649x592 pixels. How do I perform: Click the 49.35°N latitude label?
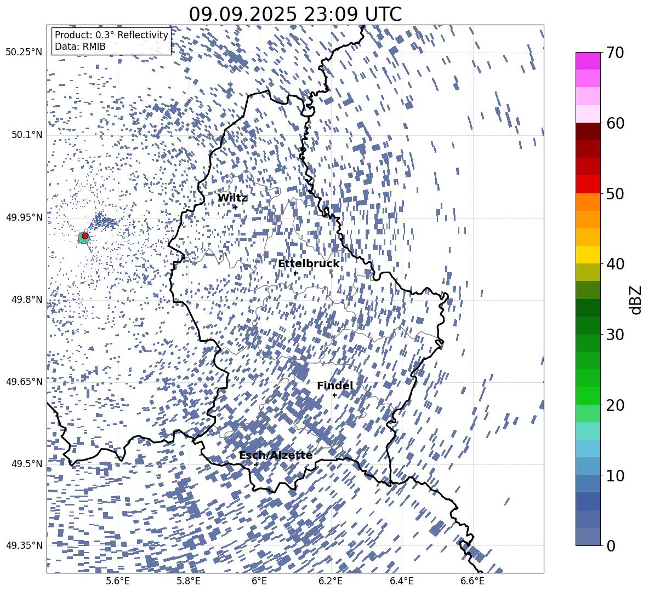(x=24, y=545)
